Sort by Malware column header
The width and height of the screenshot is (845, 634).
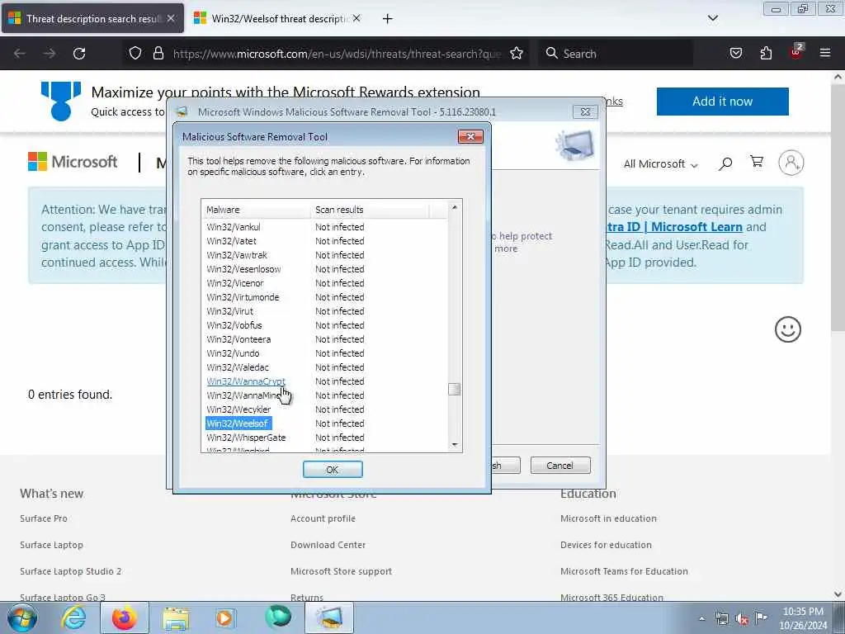256,209
